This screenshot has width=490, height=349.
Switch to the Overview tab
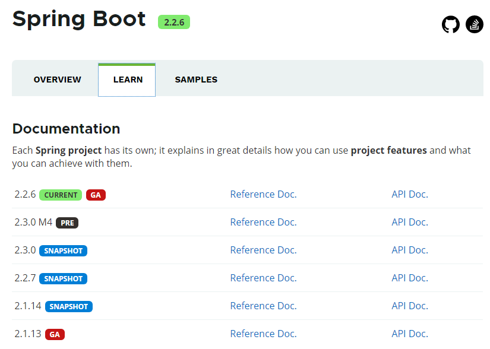[57, 80]
